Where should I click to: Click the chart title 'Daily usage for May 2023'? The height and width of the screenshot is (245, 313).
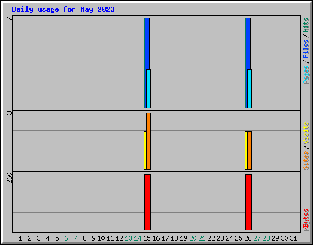(63, 9)
